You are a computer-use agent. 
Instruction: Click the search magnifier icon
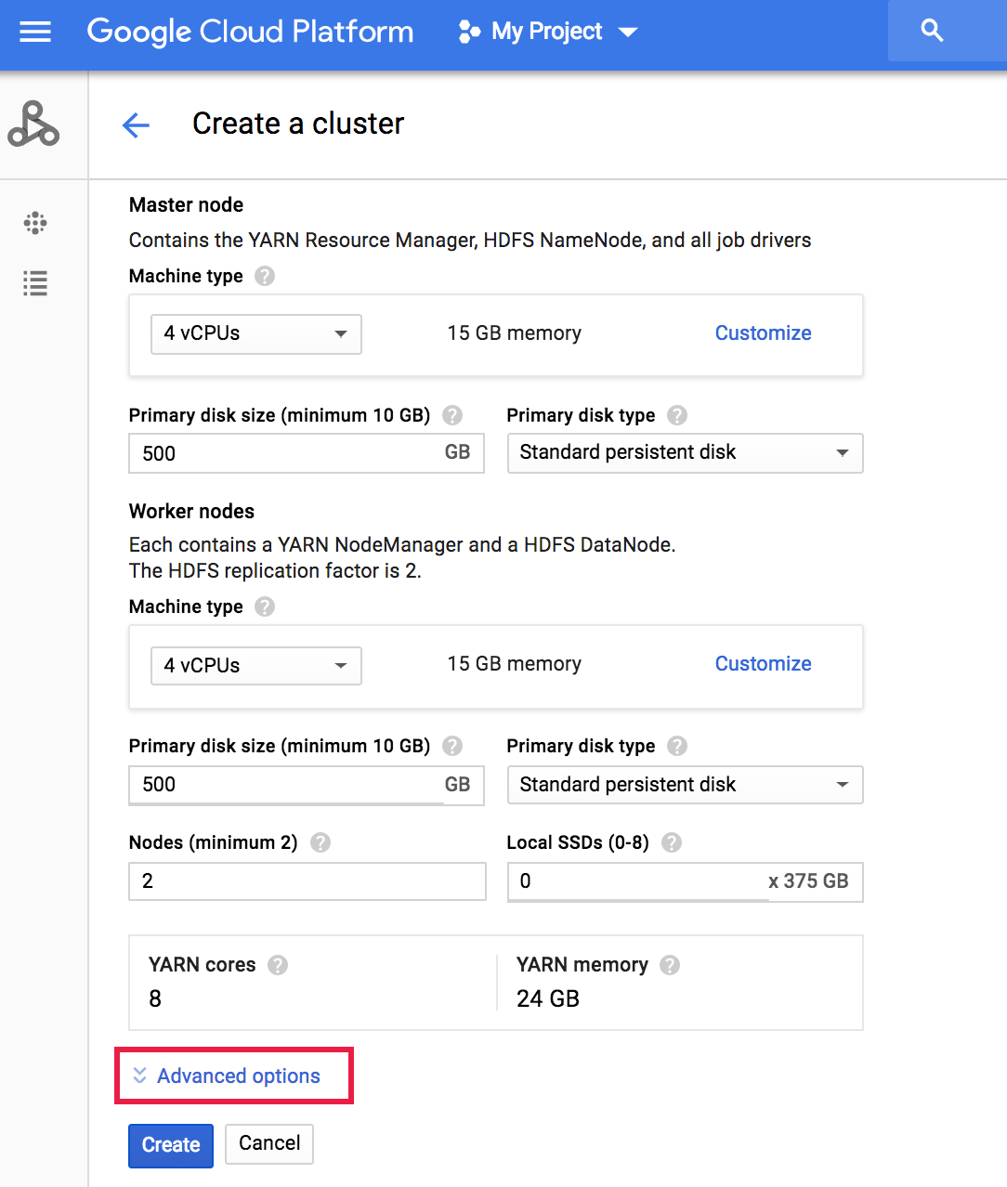(932, 31)
